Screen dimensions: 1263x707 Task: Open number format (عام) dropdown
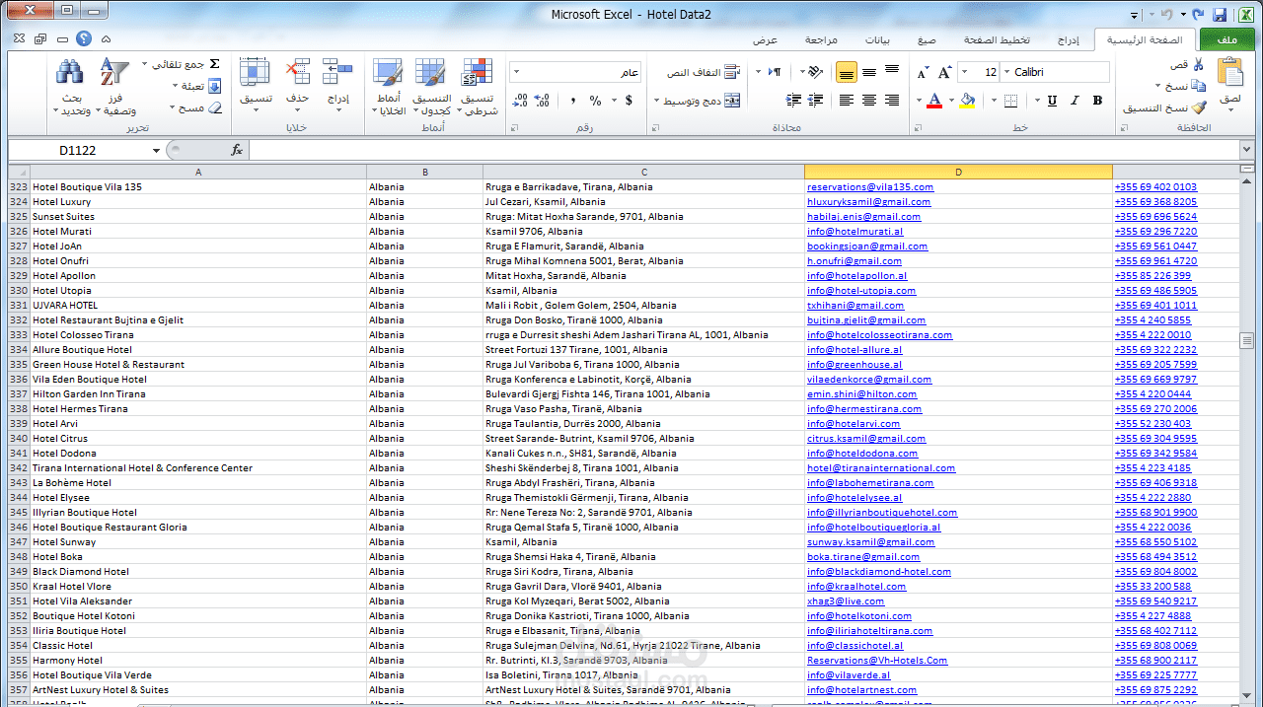tap(516, 72)
